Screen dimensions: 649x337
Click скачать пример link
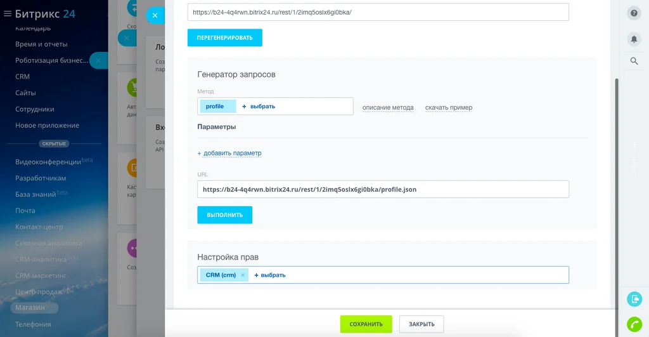point(449,107)
